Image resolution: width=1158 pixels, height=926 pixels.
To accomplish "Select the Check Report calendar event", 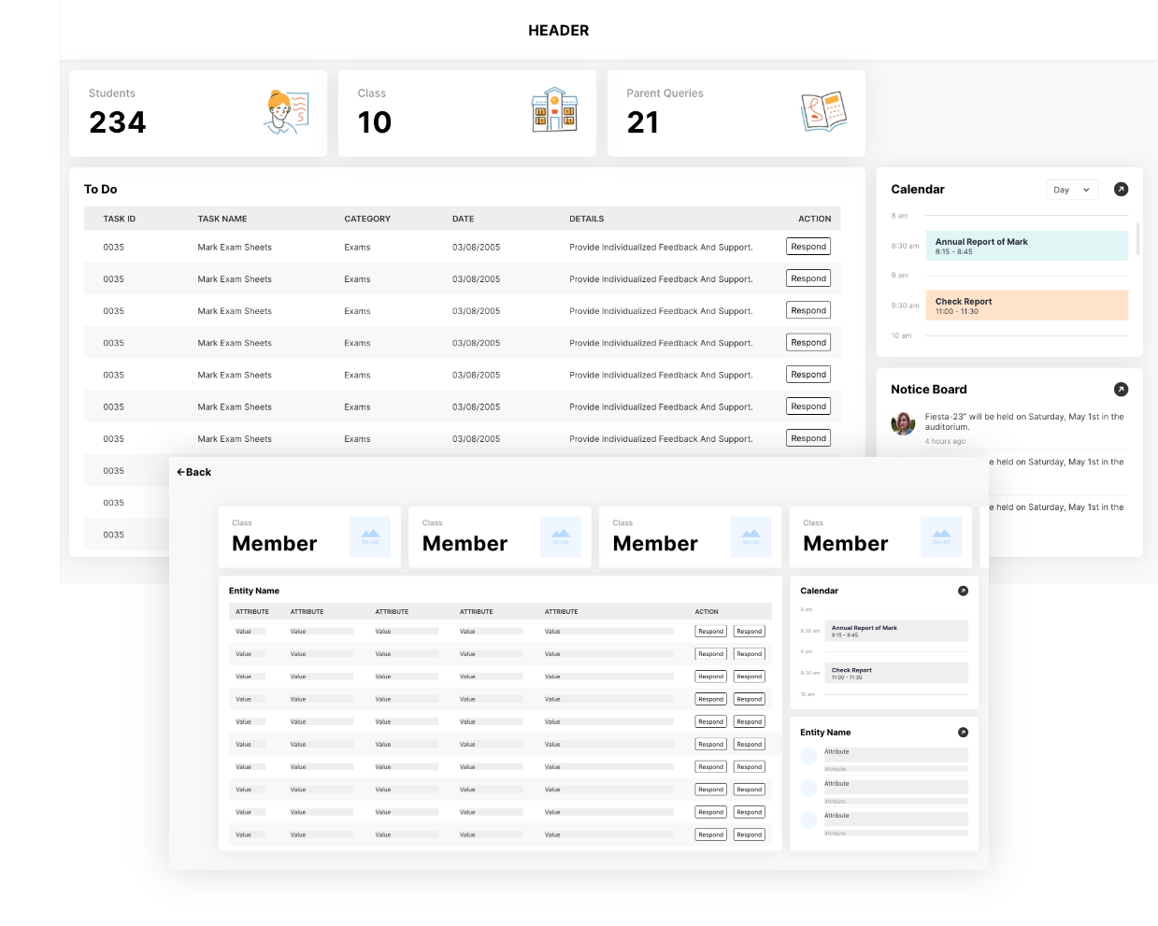I will click(x=1026, y=306).
